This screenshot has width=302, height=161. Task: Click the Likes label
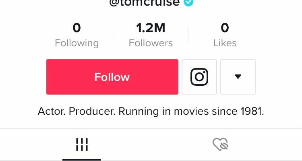tap(225, 43)
